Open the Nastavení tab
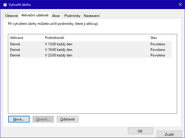Viewport: 185px width, 138px height. point(92,15)
